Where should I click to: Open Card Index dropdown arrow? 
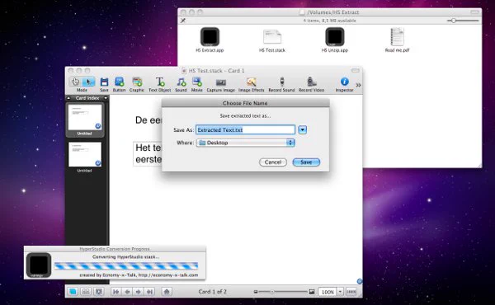[x=106, y=98]
